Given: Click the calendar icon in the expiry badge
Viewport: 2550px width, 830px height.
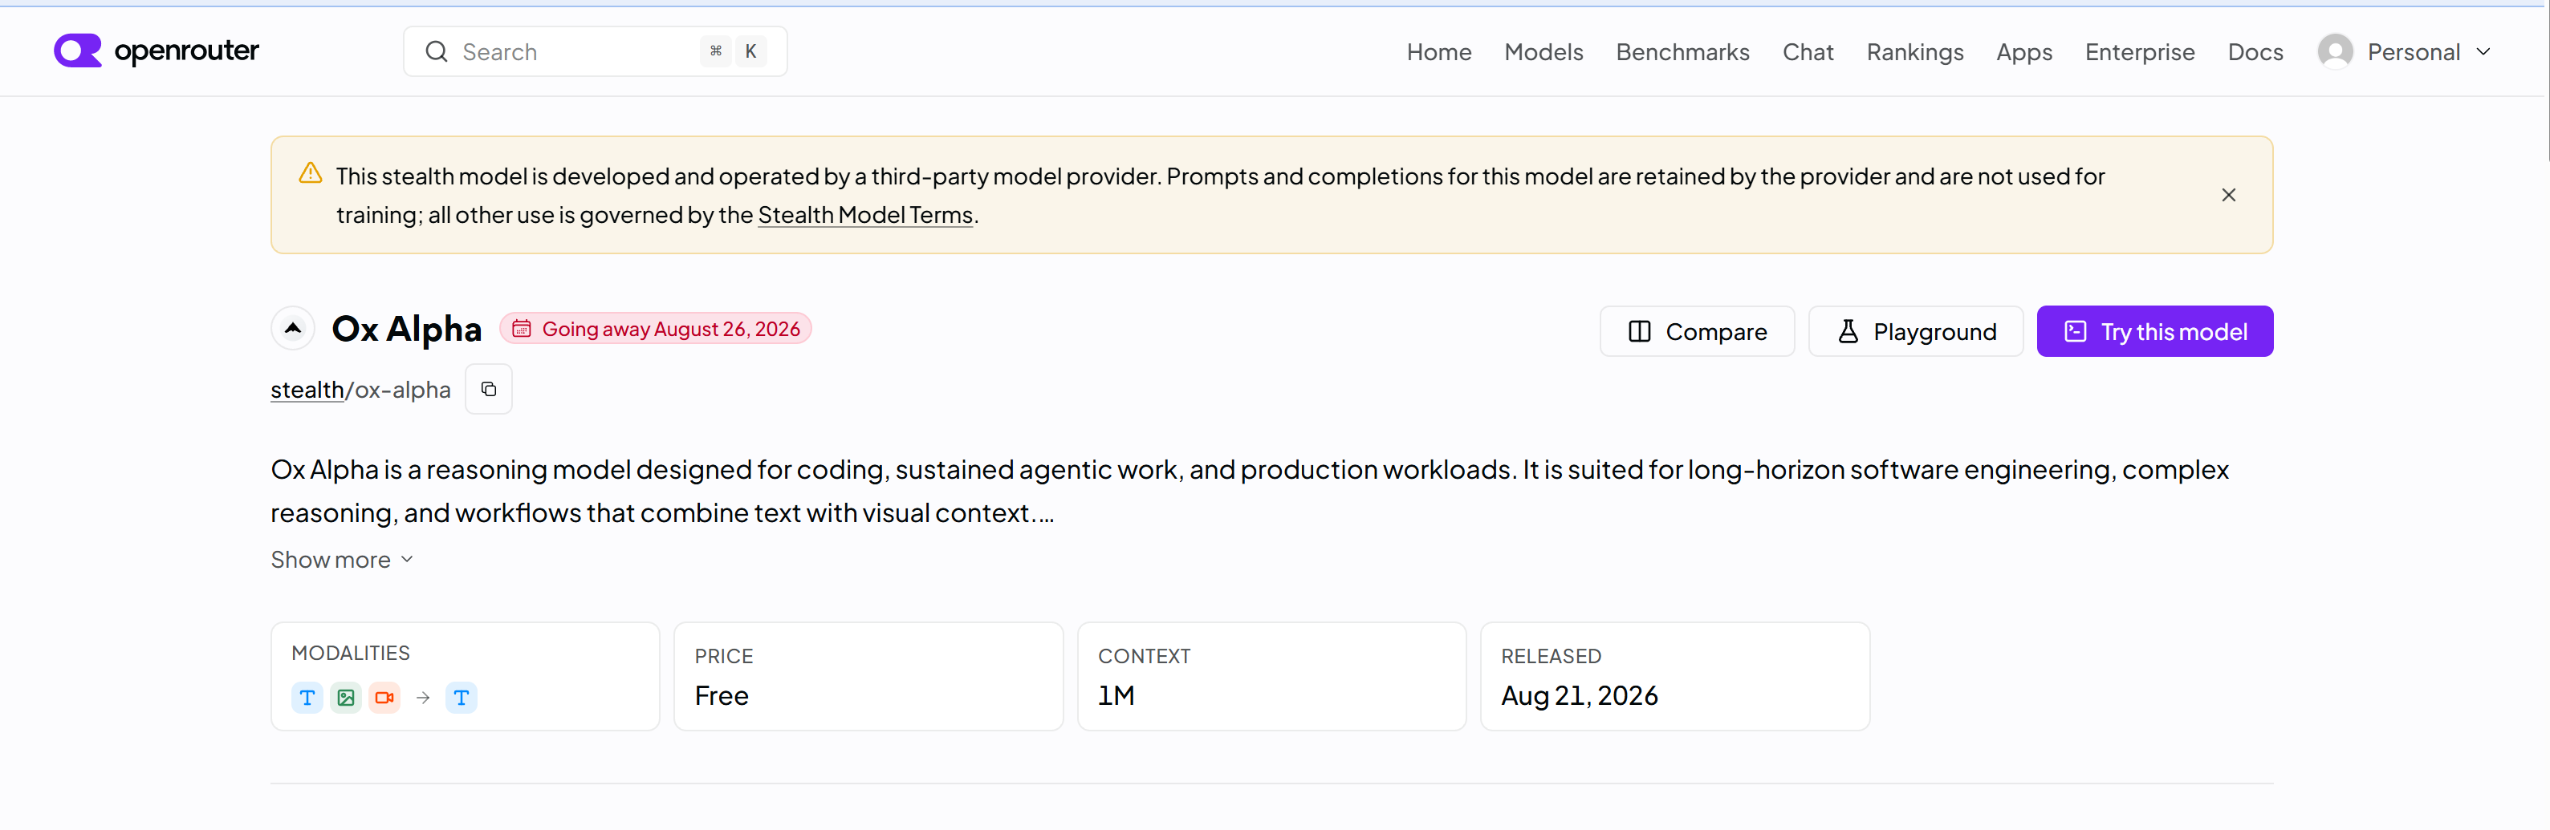Looking at the screenshot, I should (522, 329).
